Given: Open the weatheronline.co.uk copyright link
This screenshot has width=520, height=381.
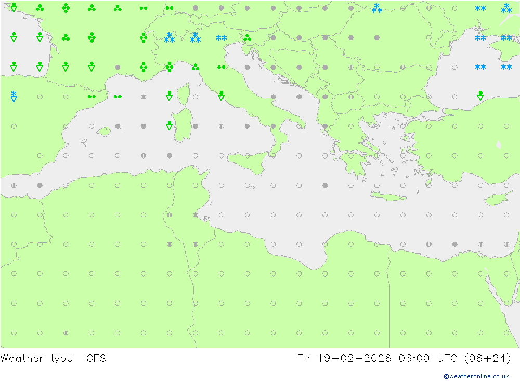Looking at the screenshot, I should 476,376.
